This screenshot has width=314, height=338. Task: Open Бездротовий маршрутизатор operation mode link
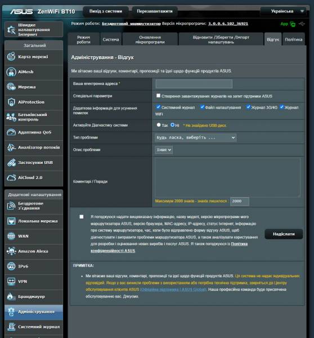[x=131, y=24]
